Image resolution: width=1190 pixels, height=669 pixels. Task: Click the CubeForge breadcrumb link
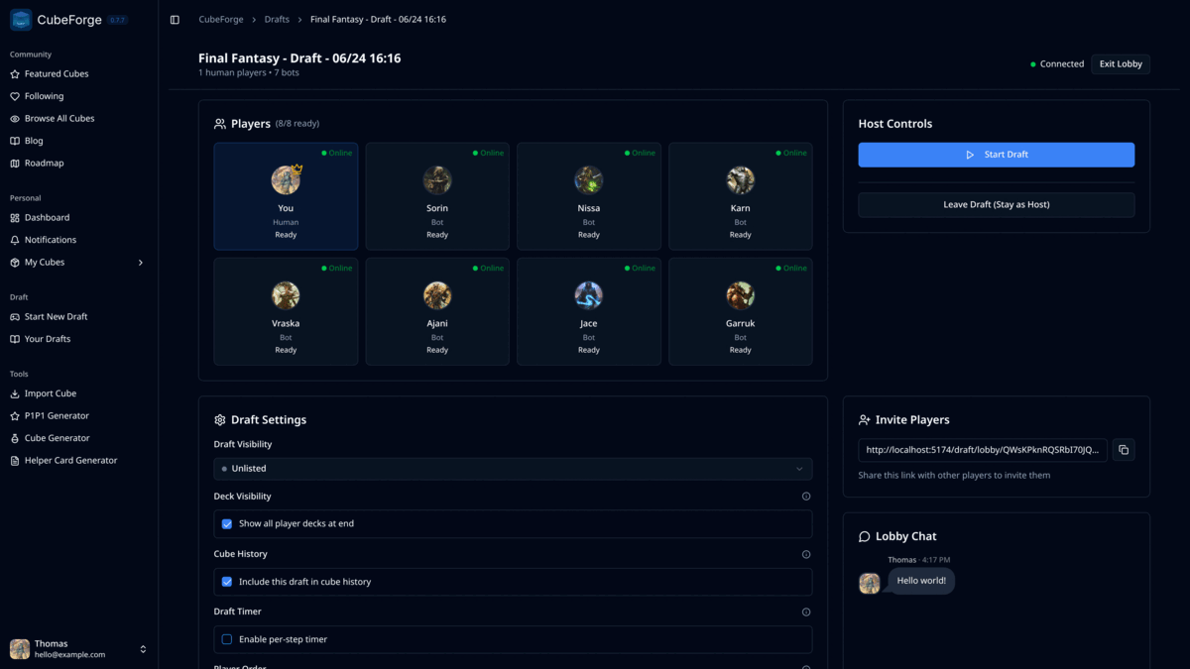[219, 20]
